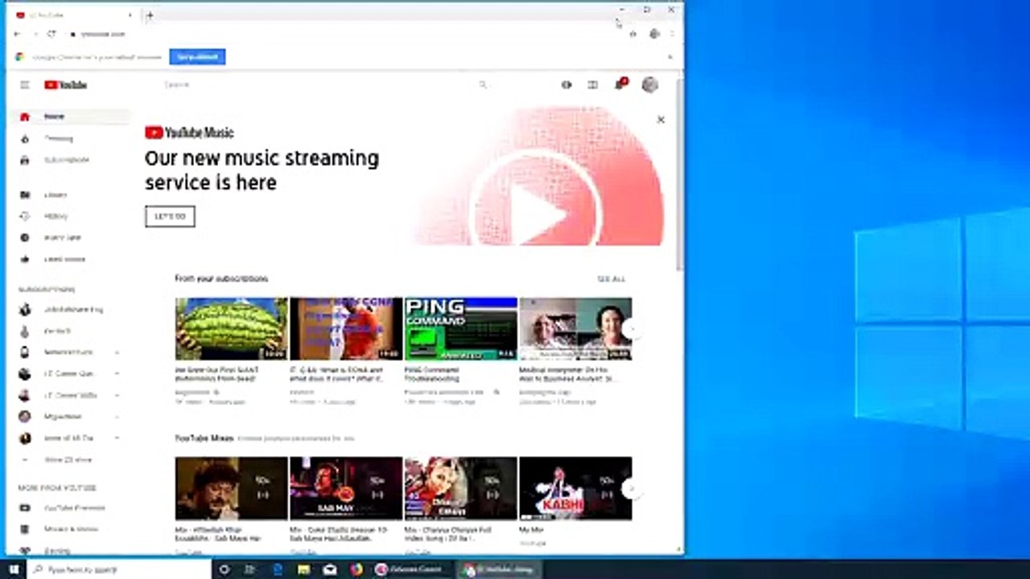This screenshot has height=579, width=1030.
Task: Open Cortana from the taskbar
Action: click(224, 569)
